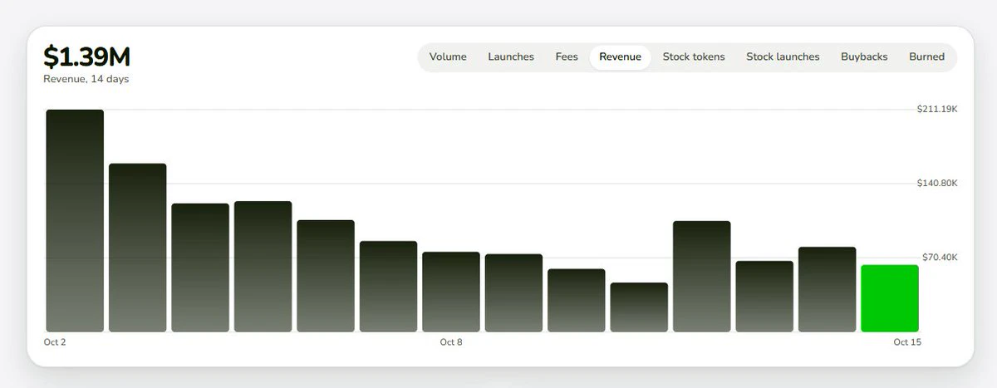Click the active Revenue tab
The height and width of the screenshot is (388, 997).
pos(620,57)
